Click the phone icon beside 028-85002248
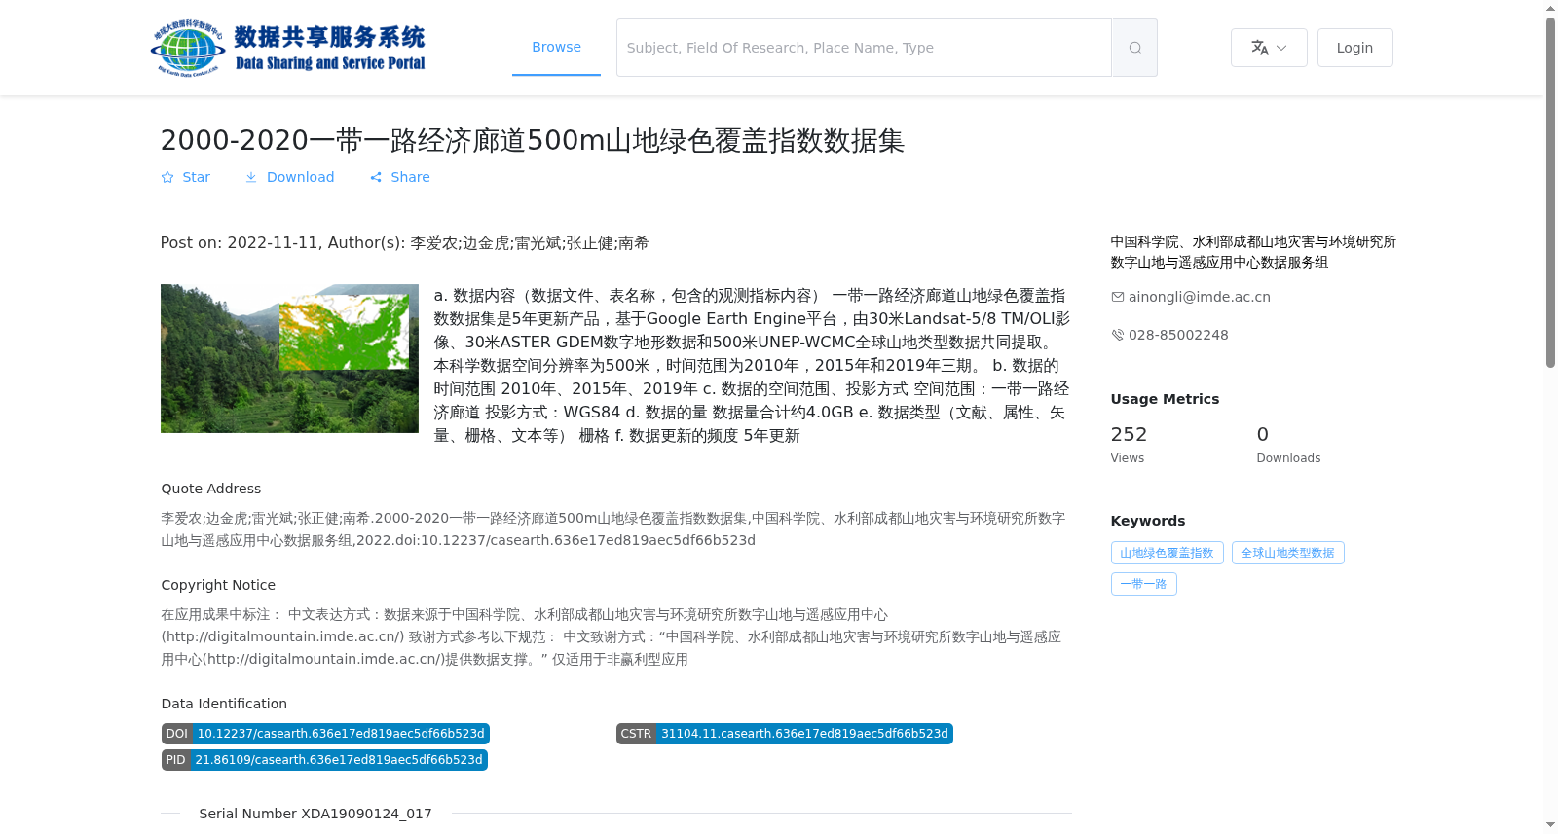1558x834 pixels. pos(1117,335)
